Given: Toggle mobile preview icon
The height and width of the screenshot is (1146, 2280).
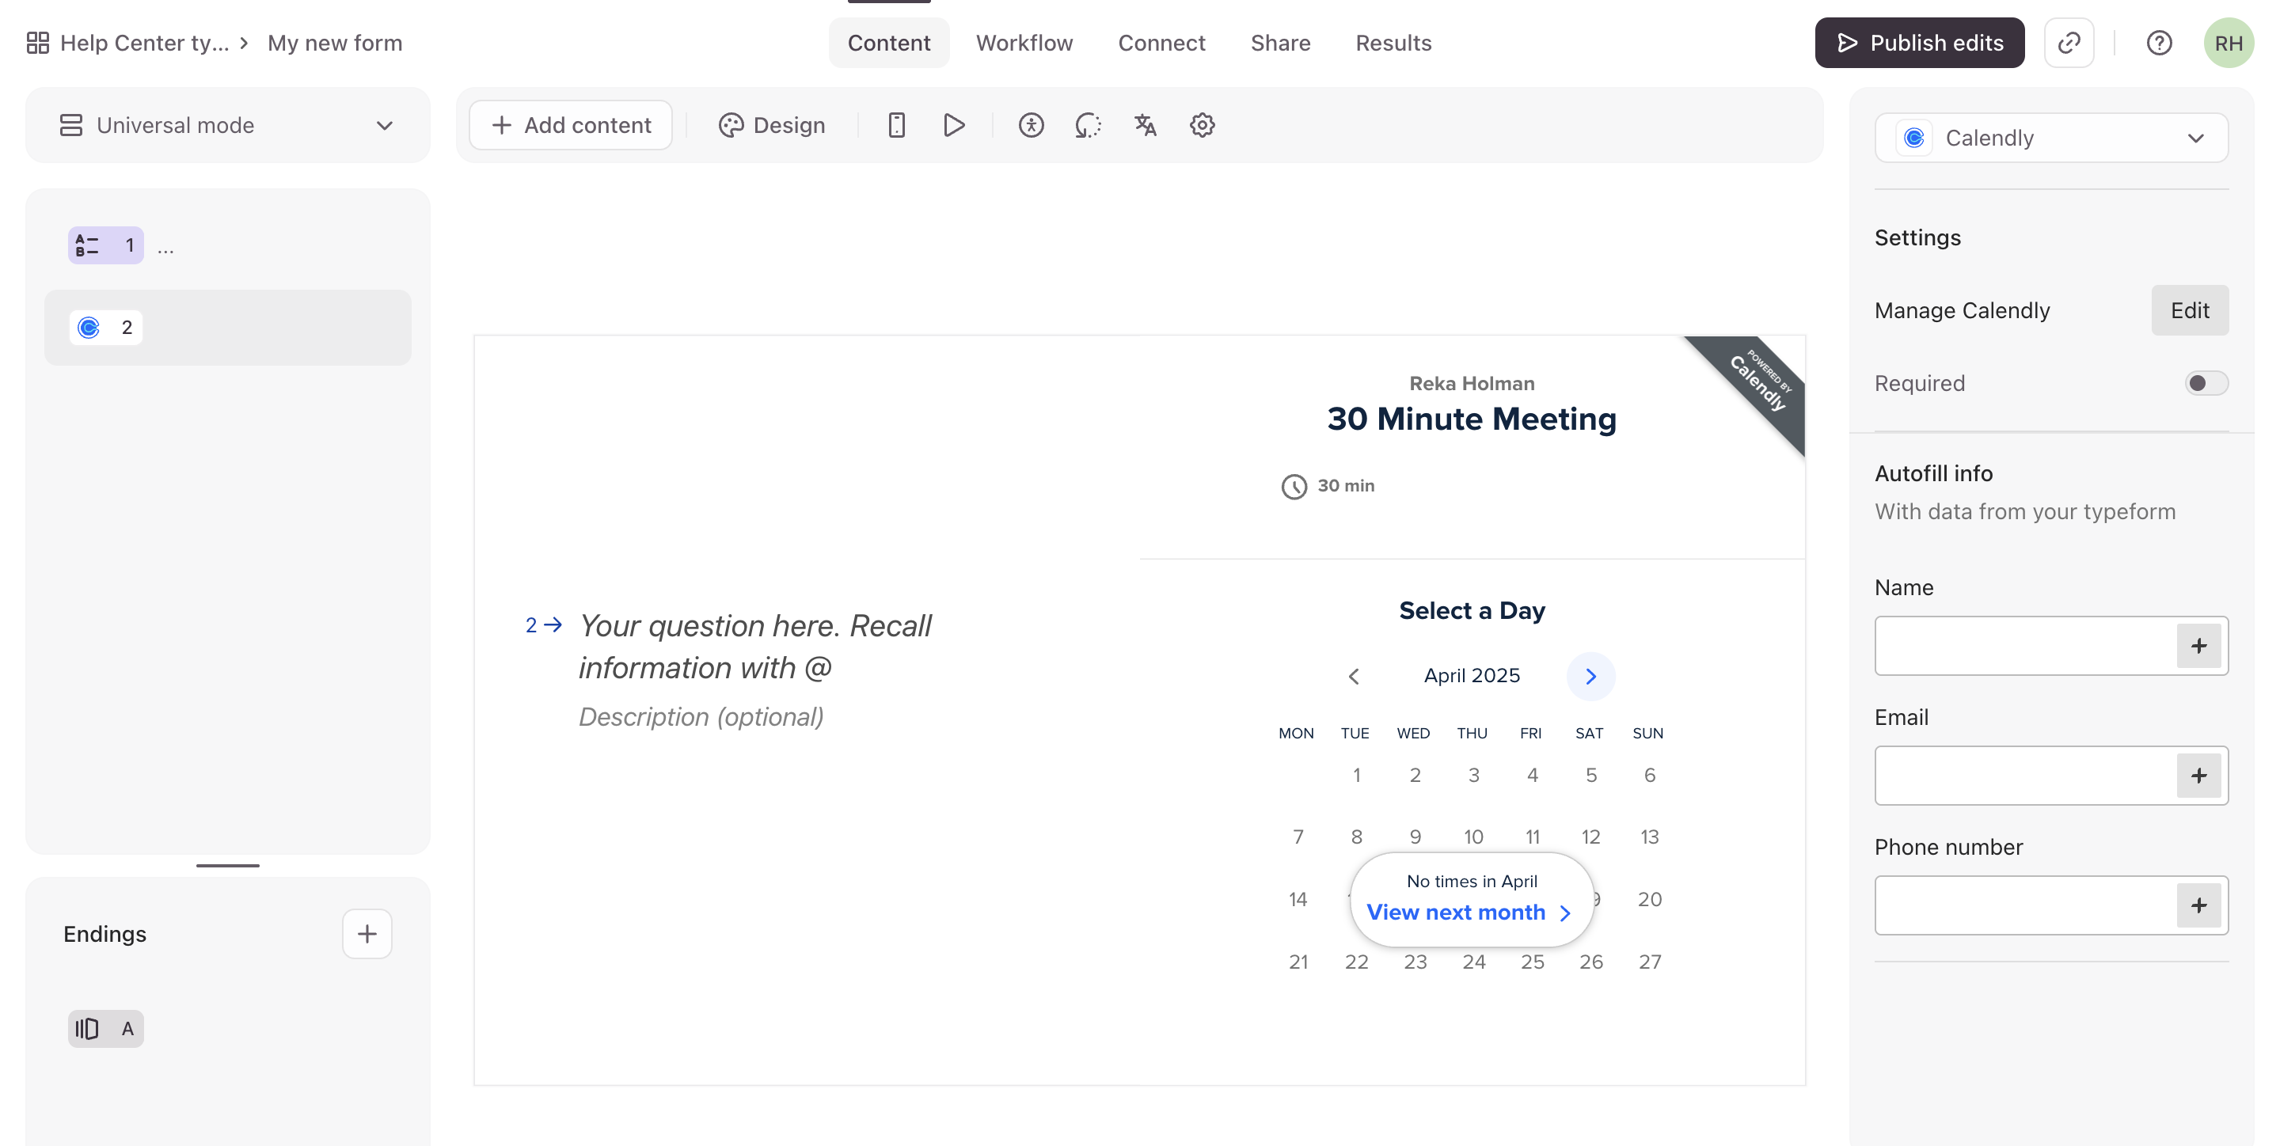Looking at the screenshot, I should coord(895,125).
